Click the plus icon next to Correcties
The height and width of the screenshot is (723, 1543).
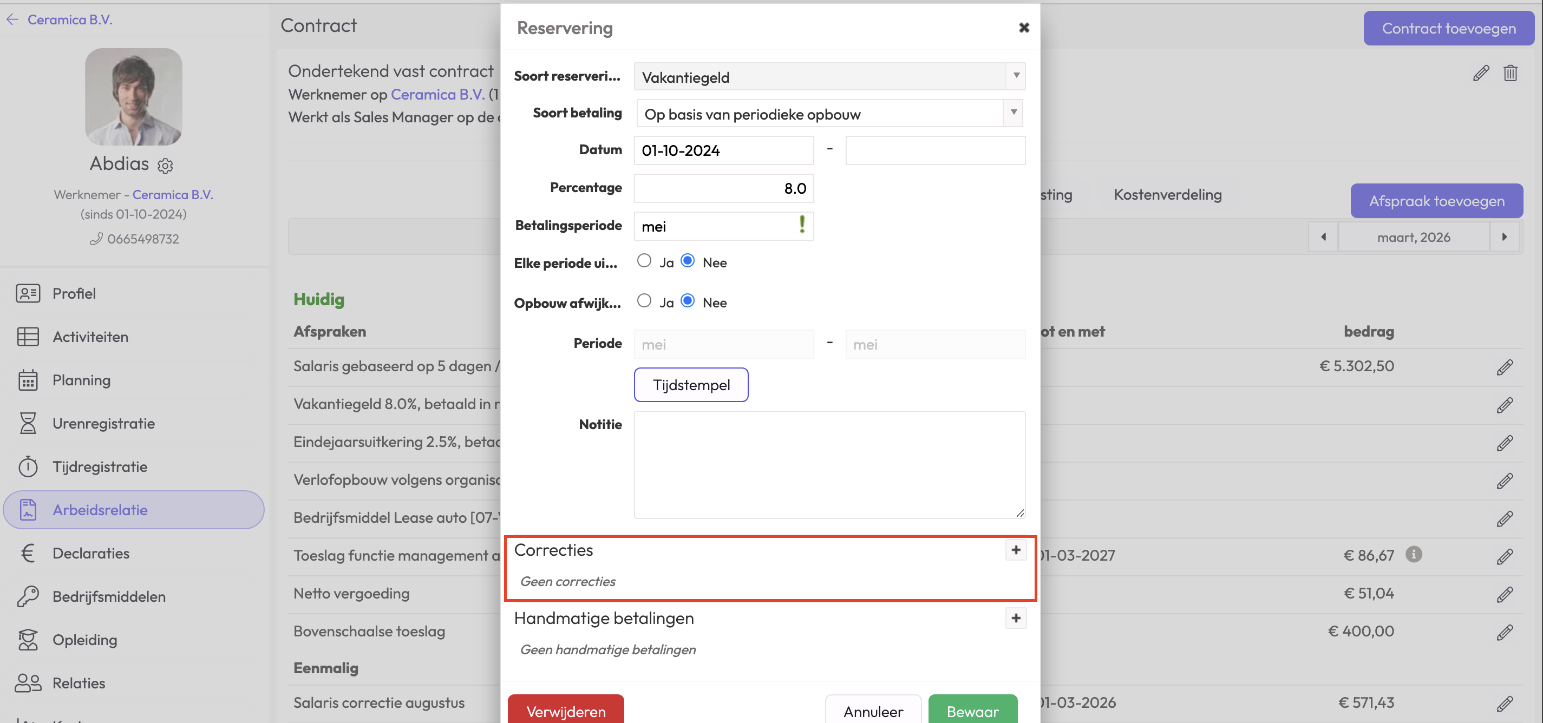tap(1015, 550)
